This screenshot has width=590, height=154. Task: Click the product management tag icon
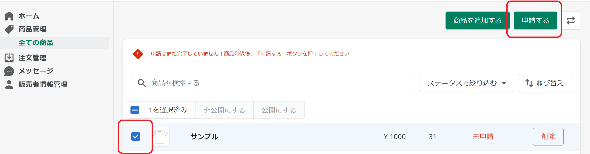(x=9, y=29)
